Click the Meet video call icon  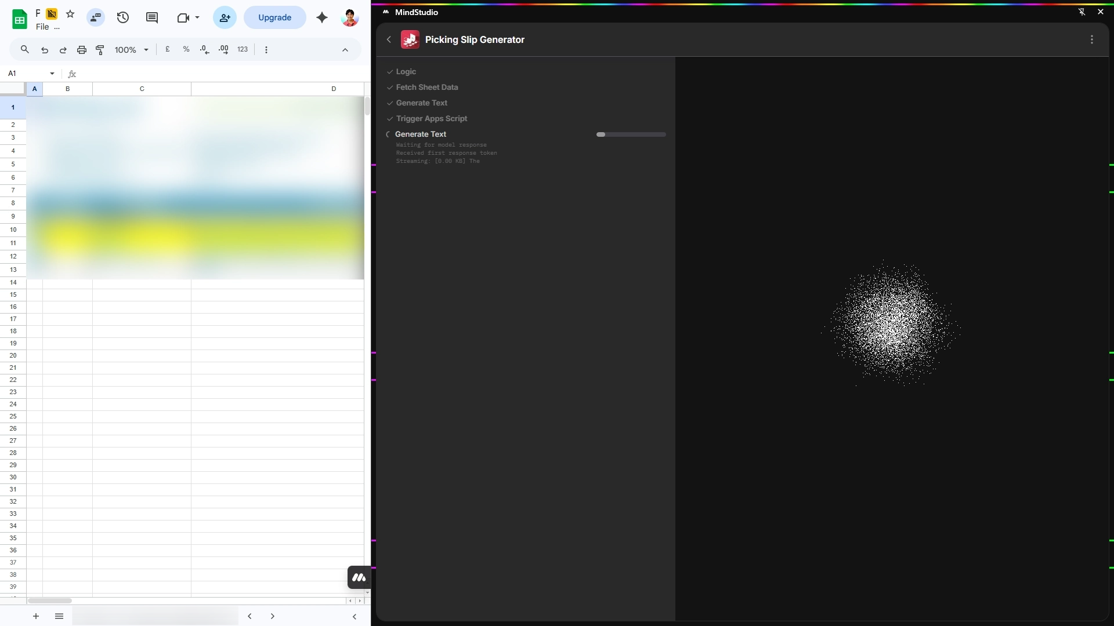pos(183,17)
